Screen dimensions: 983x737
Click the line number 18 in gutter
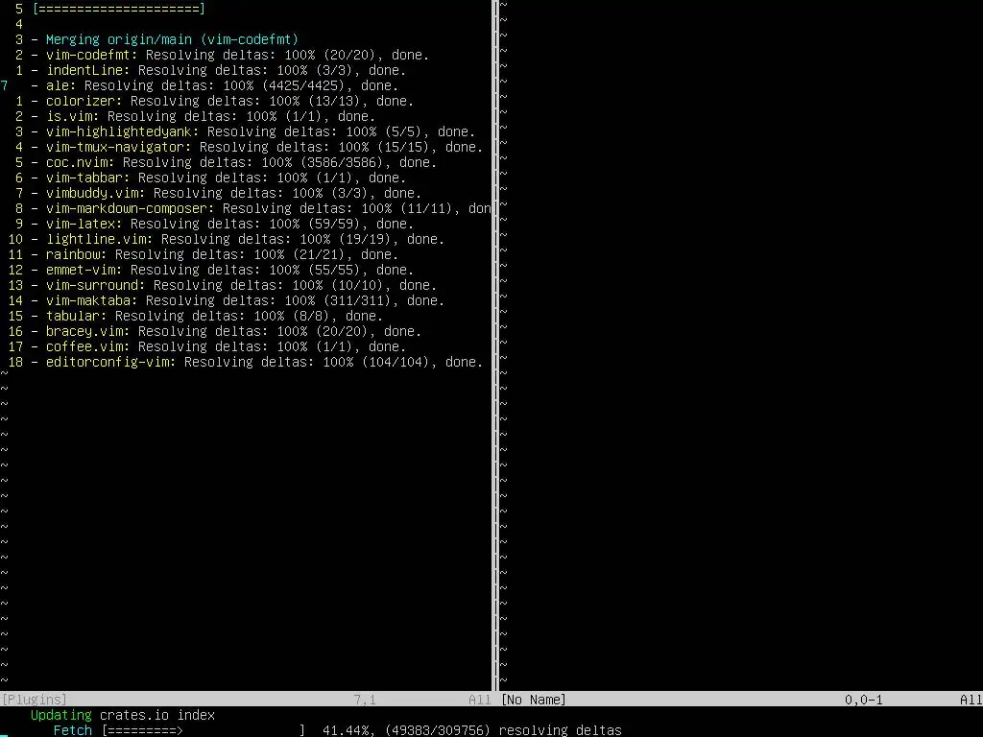coord(15,362)
